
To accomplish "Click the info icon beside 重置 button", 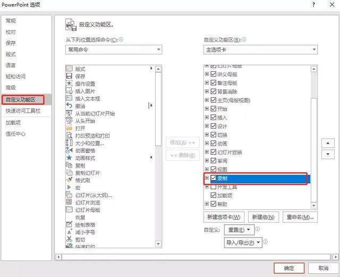I will click(258, 229).
